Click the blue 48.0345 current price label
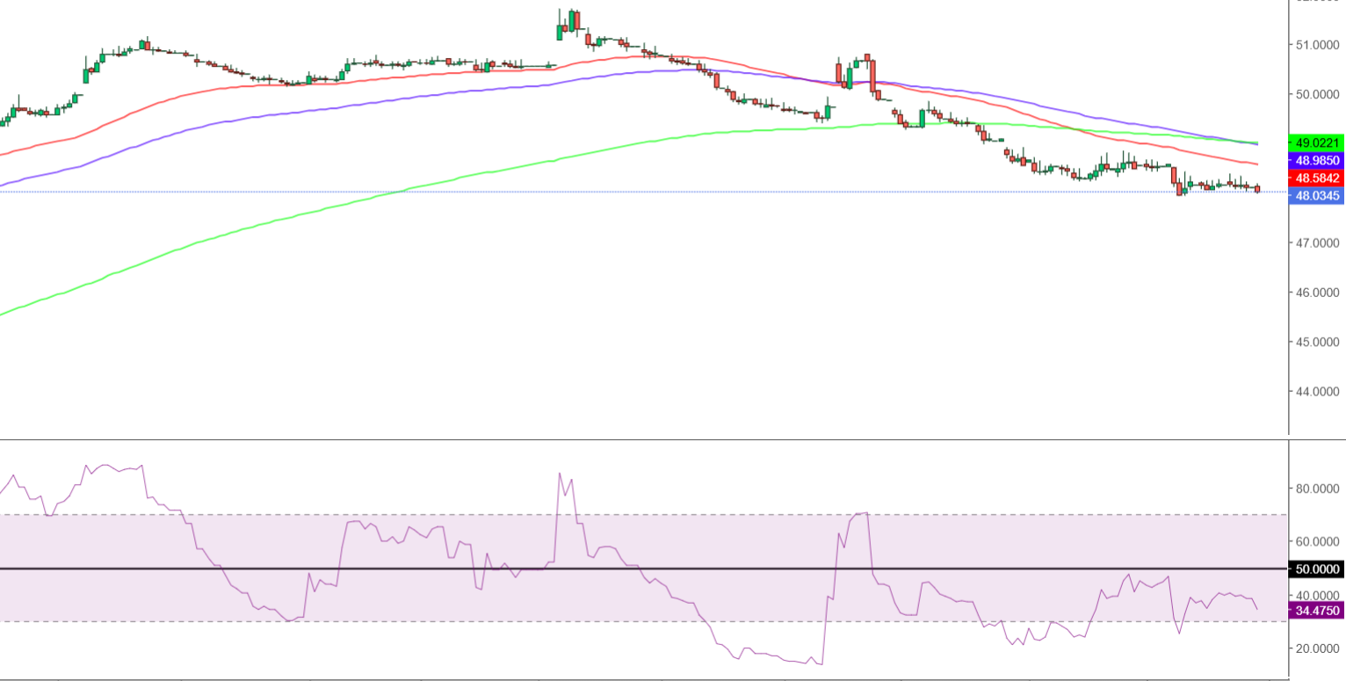Screen dimensions: 1346x681 tap(1316, 196)
